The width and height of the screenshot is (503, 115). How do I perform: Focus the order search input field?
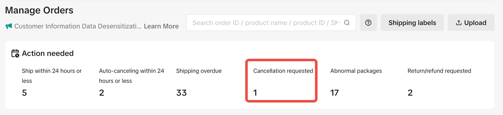266,23
